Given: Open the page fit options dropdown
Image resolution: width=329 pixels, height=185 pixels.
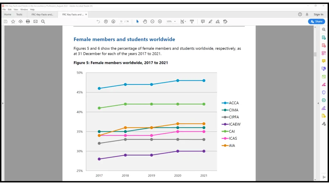Looking at the screenshot, I should pos(183,22).
